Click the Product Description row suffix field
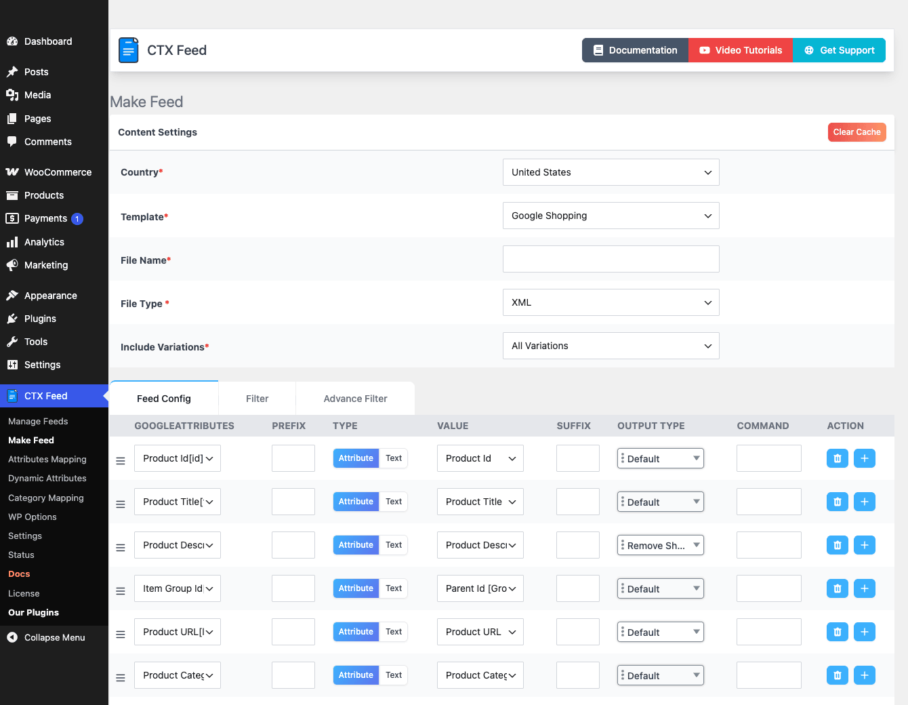This screenshot has width=908, height=705. coord(578,545)
